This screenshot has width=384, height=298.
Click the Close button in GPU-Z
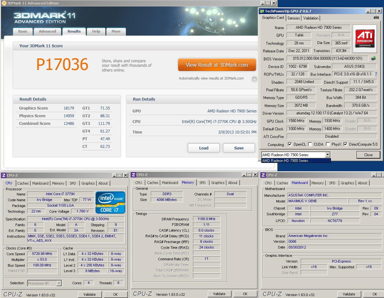click(368, 155)
